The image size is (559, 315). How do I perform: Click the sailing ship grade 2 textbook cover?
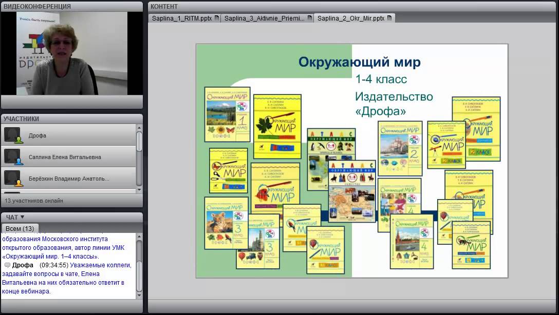tap(400, 148)
